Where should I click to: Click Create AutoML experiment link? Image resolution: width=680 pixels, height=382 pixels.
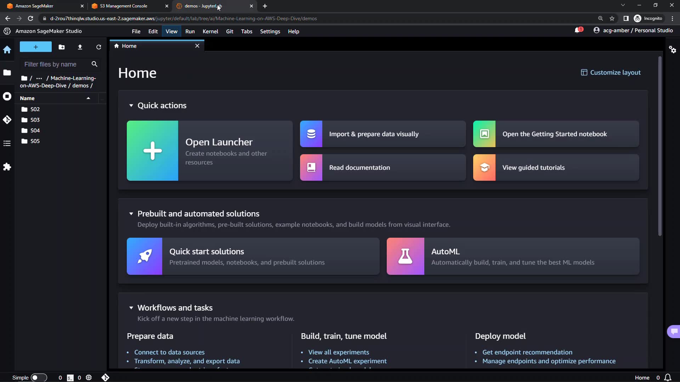(x=347, y=361)
